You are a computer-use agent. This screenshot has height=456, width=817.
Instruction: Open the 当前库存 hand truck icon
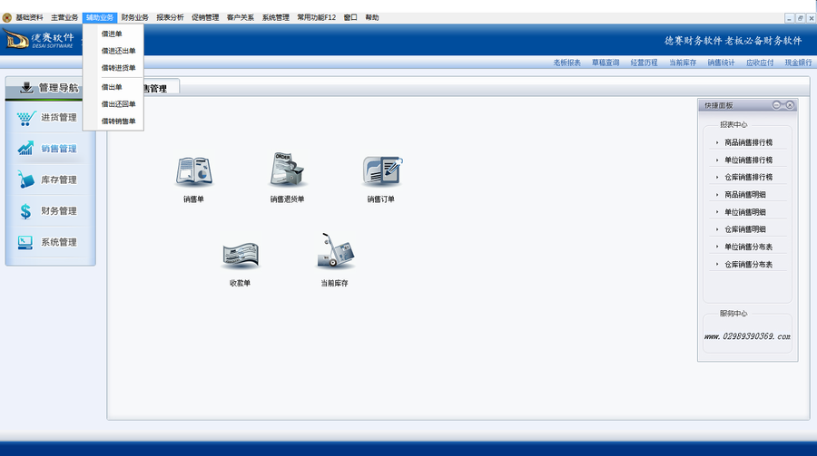pyautogui.click(x=334, y=251)
